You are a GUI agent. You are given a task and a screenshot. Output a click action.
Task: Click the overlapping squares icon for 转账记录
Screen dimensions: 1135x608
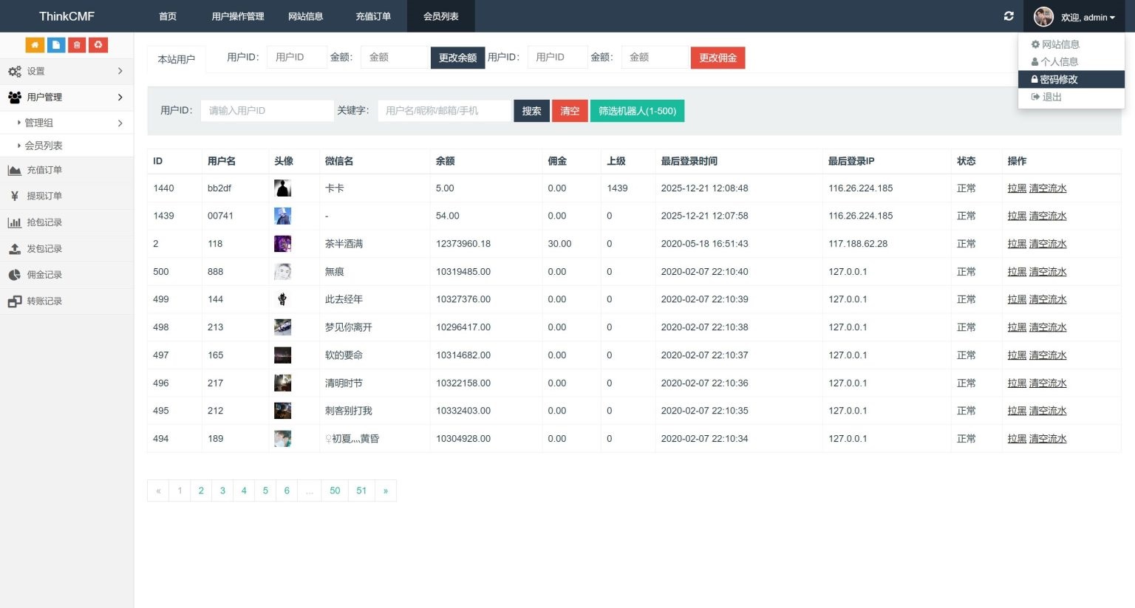[15, 301]
